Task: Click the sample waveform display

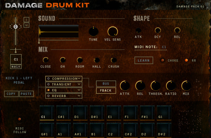Action: click(x=59, y=31)
